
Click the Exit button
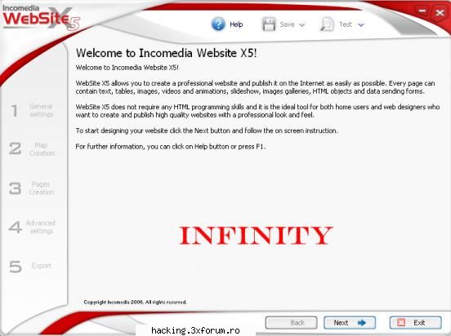click(415, 323)
